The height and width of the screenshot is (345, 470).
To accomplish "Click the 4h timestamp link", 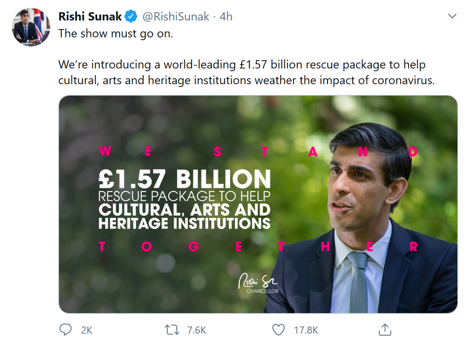I will pyautogui.click(x=226, y=17).
